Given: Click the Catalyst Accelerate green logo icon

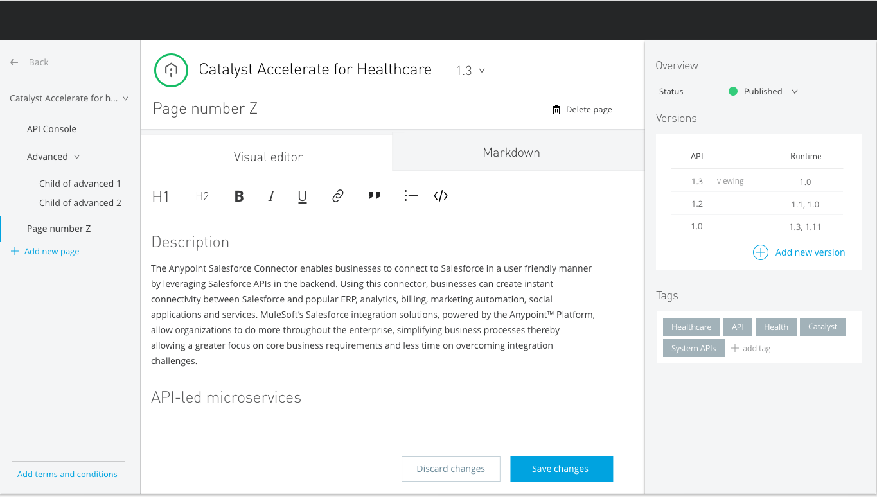Looking at the screenshot, I should [171, 70].
